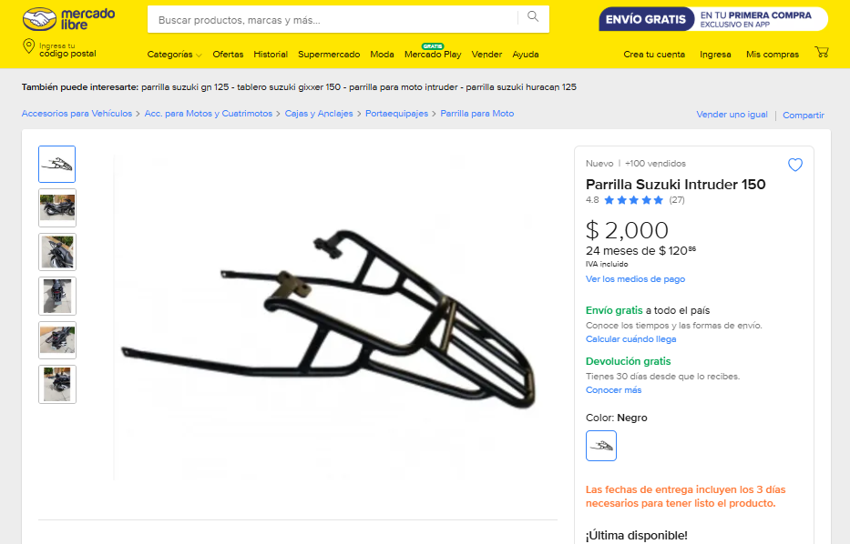Select the last thumbnail in gallery

point(56,384)
